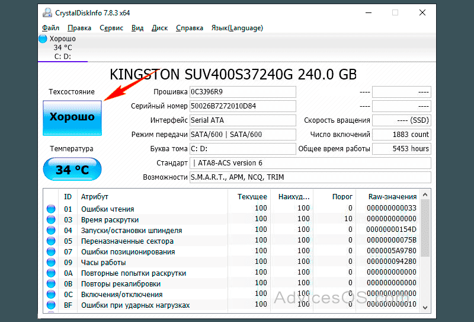
Task: Select the Запуски/остановки шпинделя attribute name
Action: coord(132,230)
